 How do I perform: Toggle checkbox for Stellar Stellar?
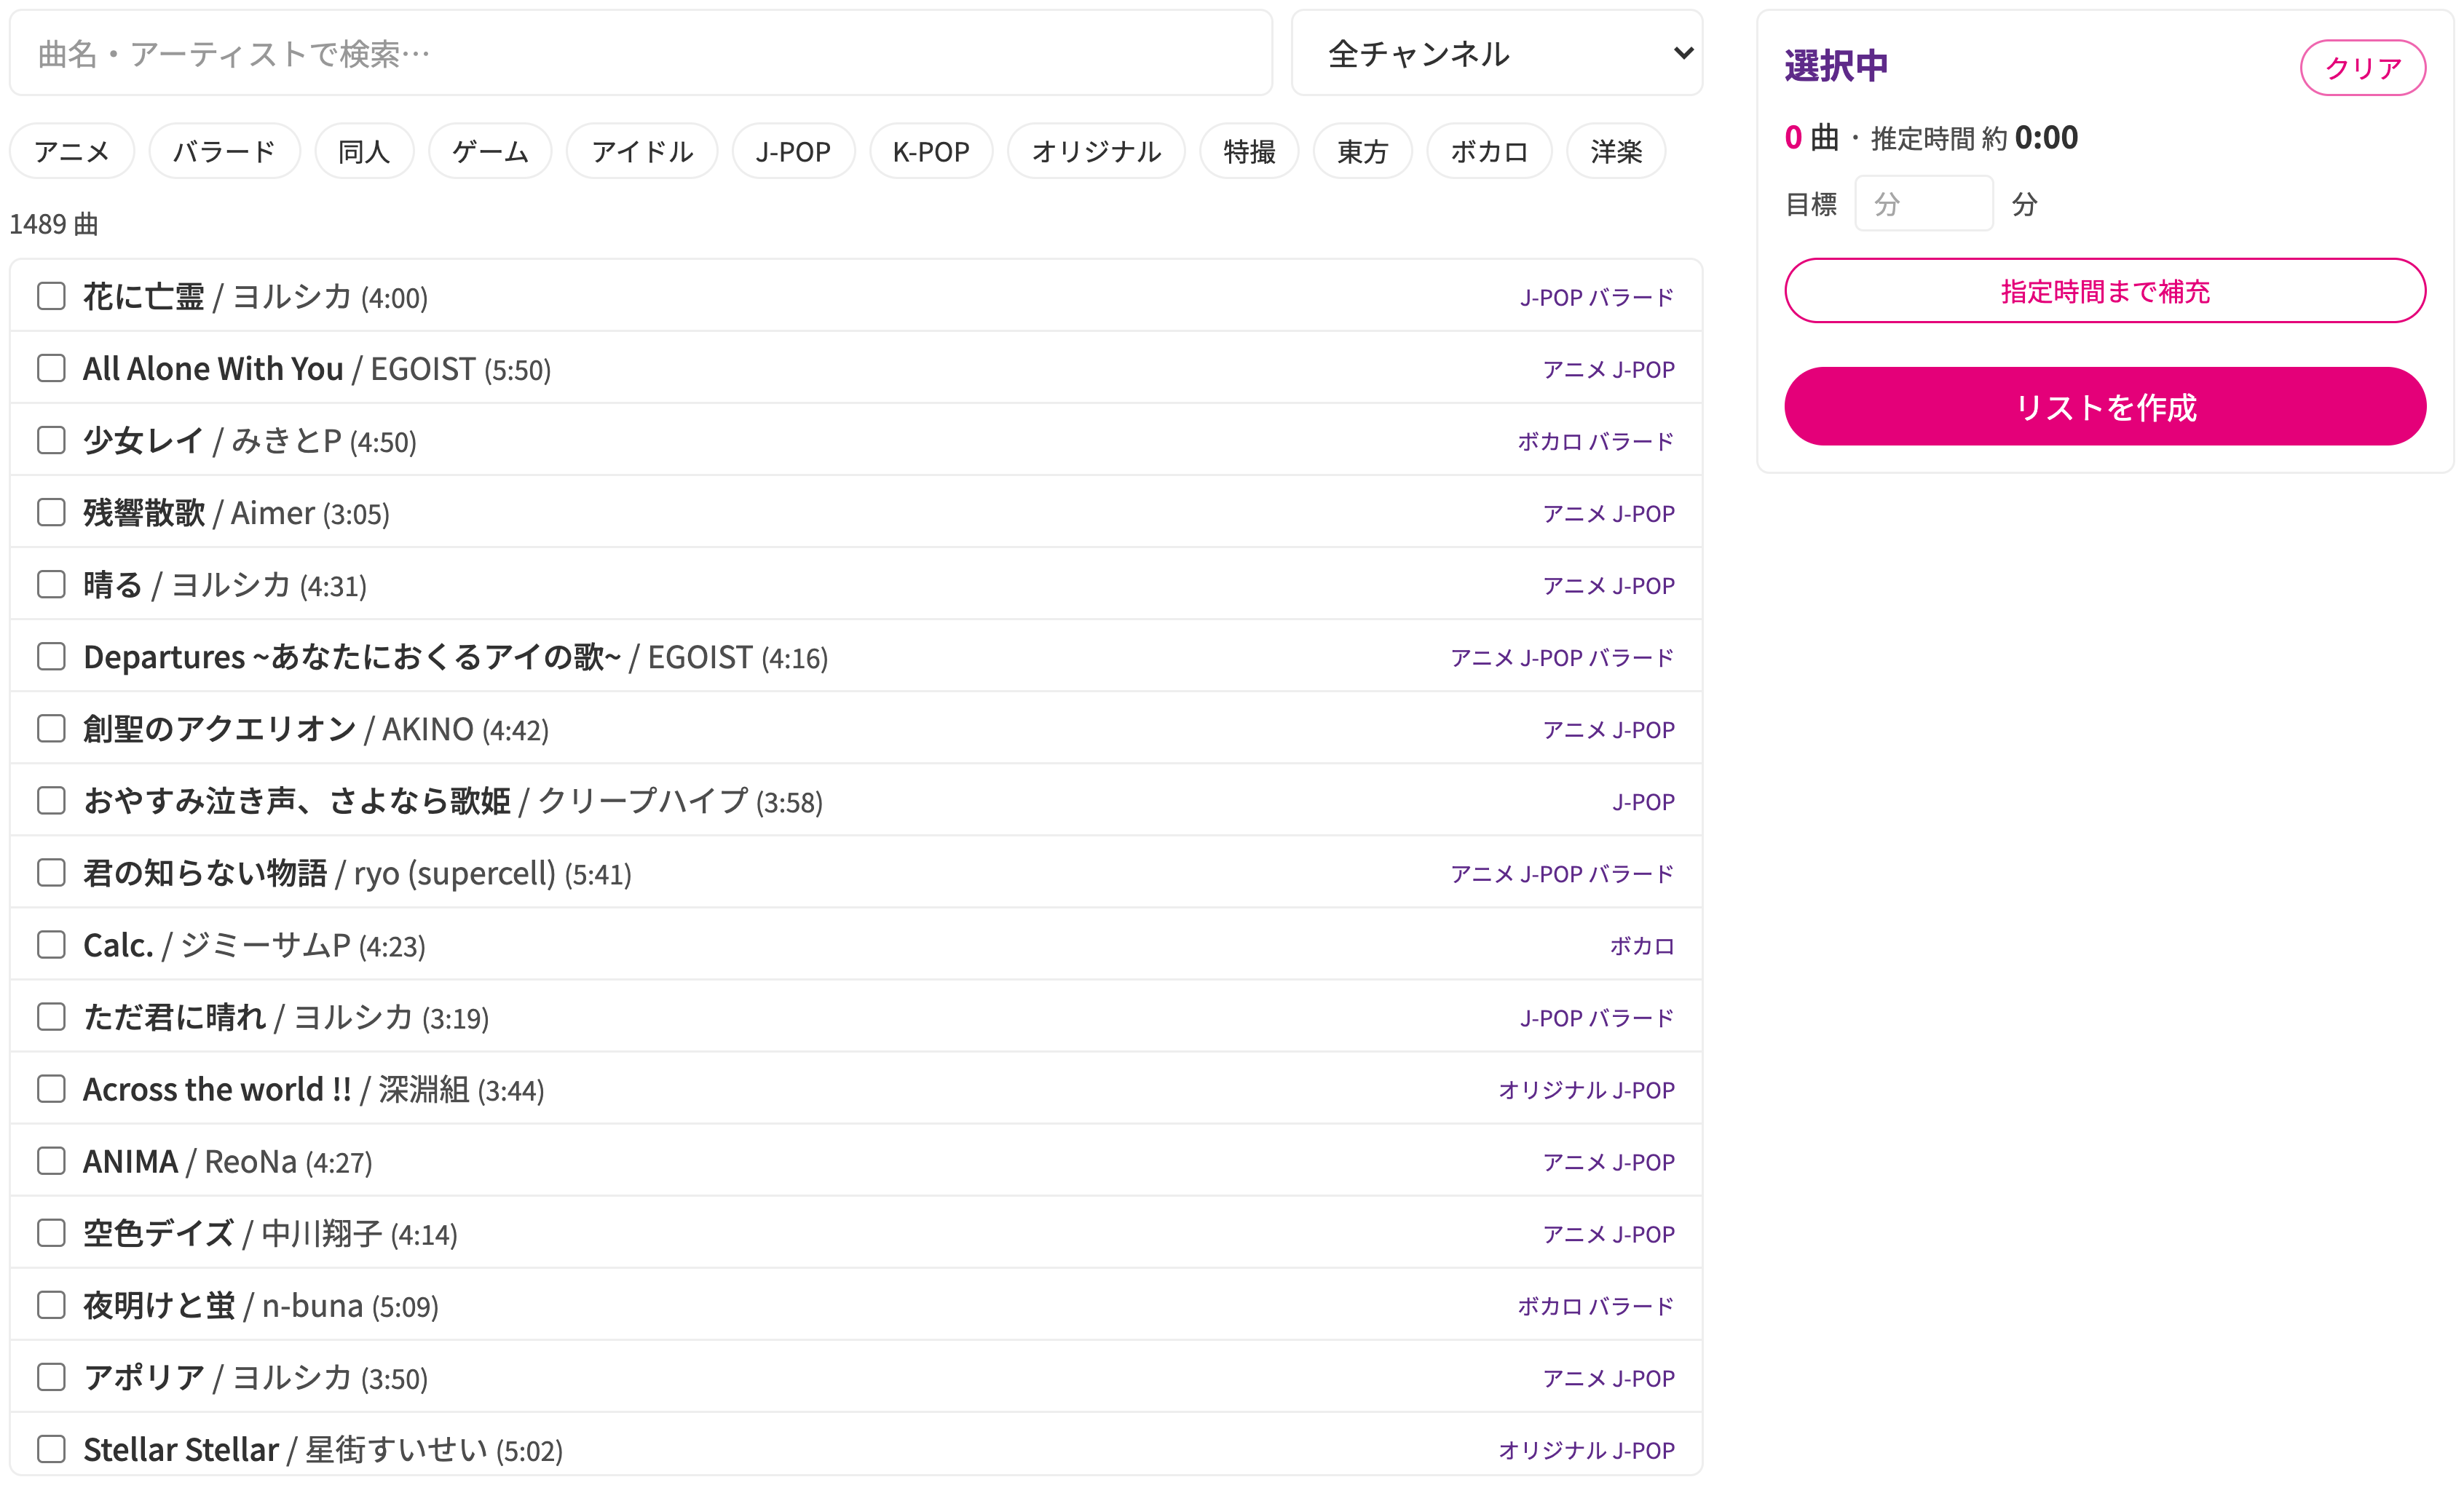pos(51,1449)
